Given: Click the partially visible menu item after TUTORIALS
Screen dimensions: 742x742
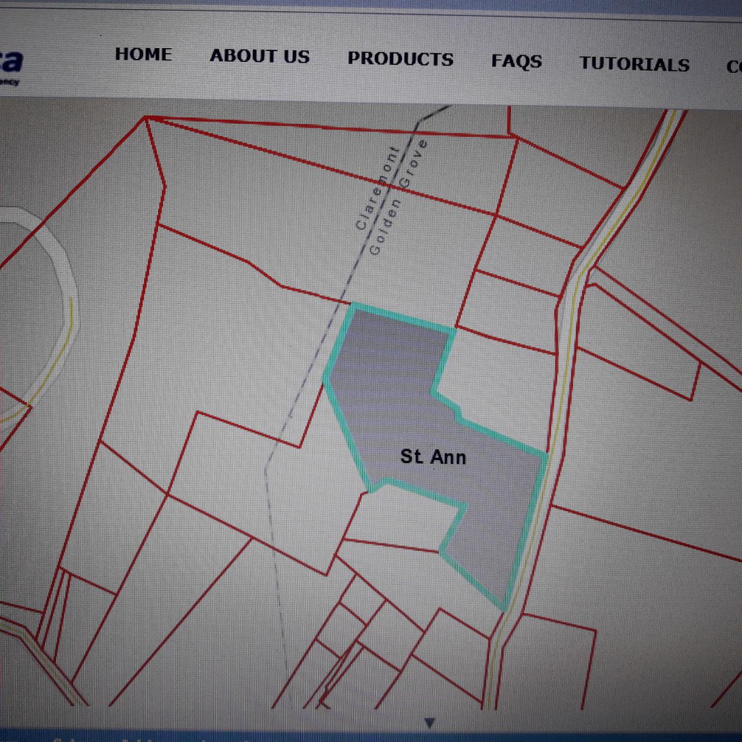Looking at the screenshot, I should click(733, 67).
